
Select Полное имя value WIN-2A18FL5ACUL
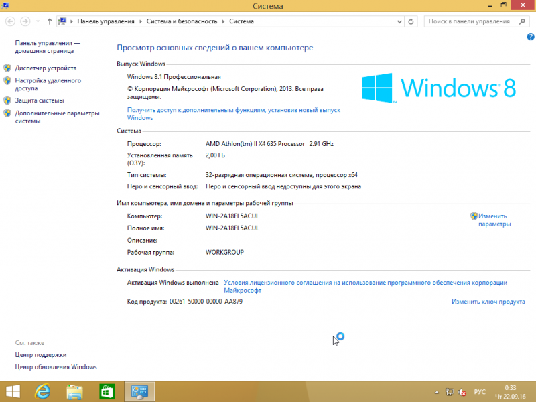232,228
